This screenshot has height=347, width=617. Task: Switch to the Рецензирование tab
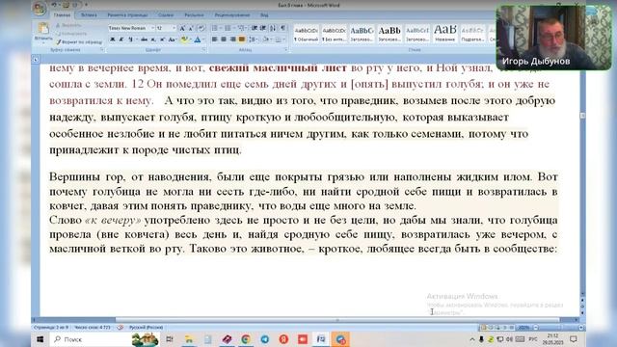coord(232,15)
